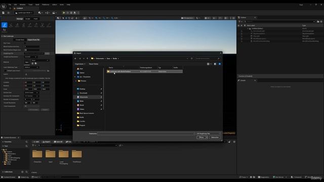Click the search icon beside Favorites in Content Browser
The height and width of the screenshot is (182, 324).
(26, 142)
